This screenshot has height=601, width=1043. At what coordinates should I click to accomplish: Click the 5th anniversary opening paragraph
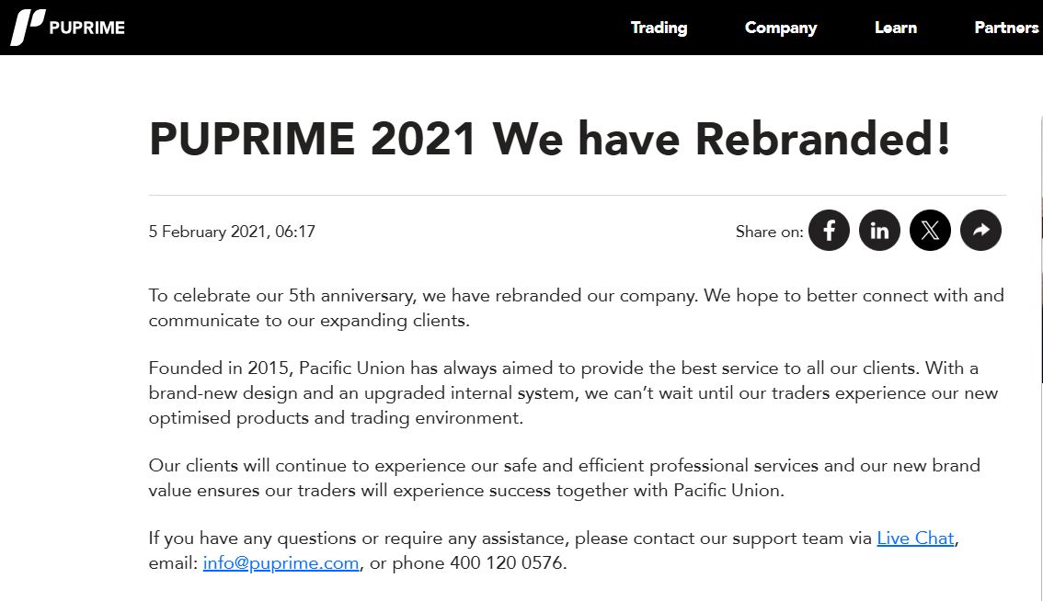click(576, 308)
